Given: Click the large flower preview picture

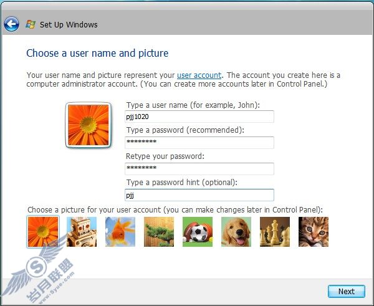Looking at the screenshot, I should tap(89, 125).
